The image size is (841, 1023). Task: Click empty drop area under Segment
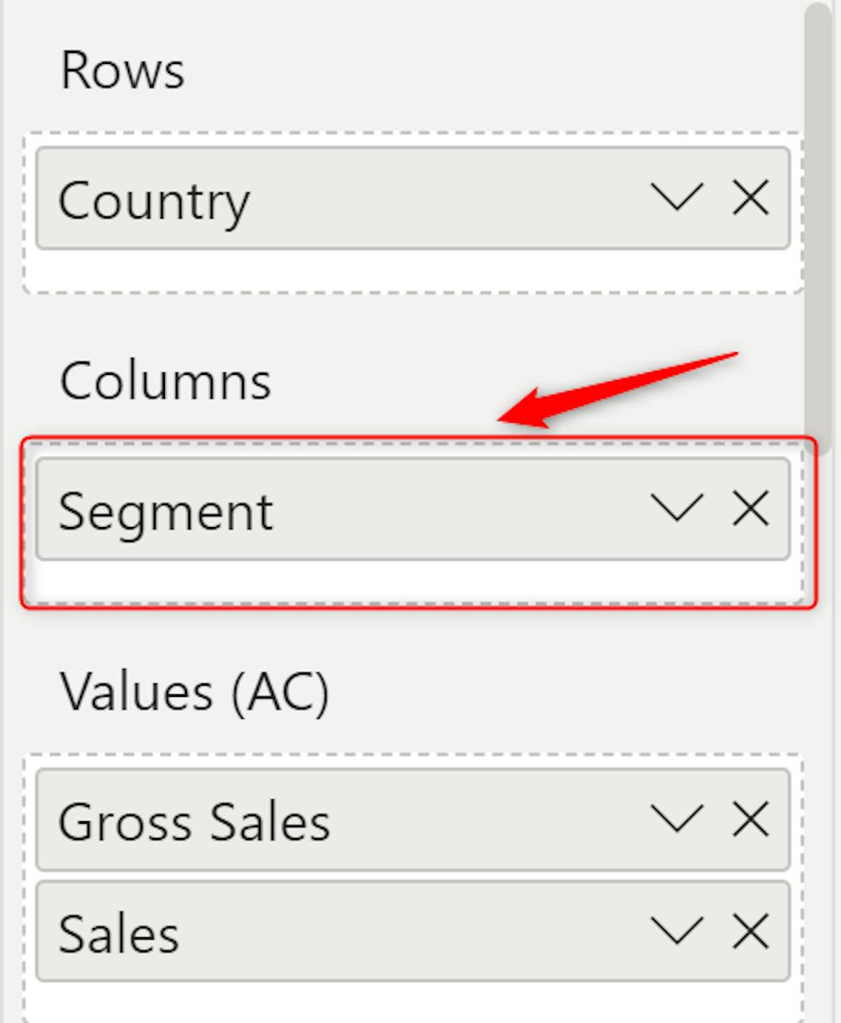(x=412, y=581)
